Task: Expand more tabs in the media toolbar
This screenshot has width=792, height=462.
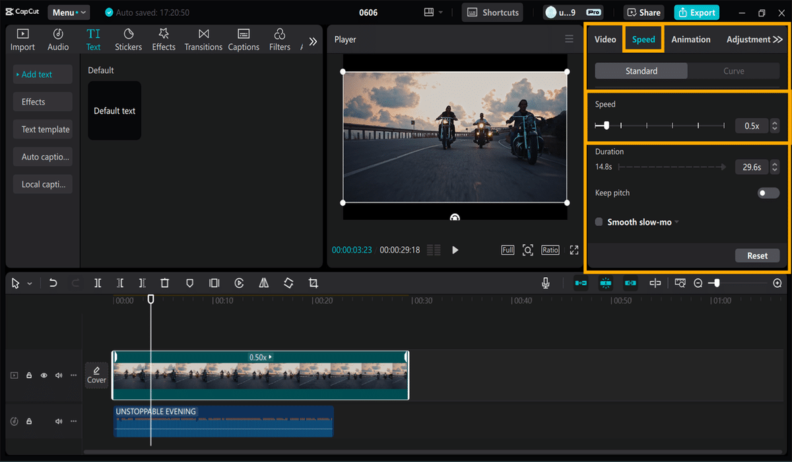Action: pyautogui.click(x=313, y=41)
